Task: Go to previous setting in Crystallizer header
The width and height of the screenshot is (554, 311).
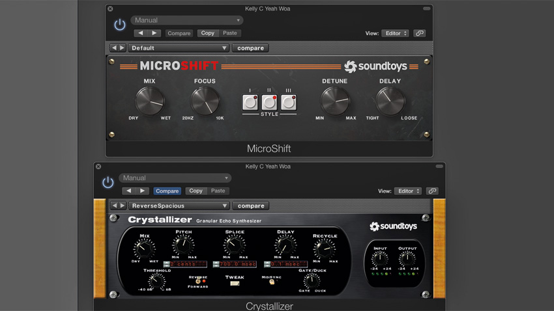Action: 128,191
